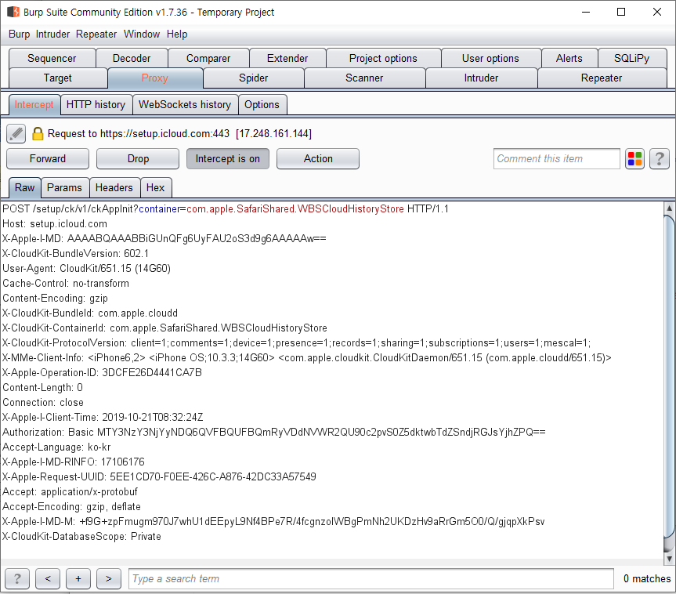
Task: Open the Repeater tool tab
Action: coord(602,78)
